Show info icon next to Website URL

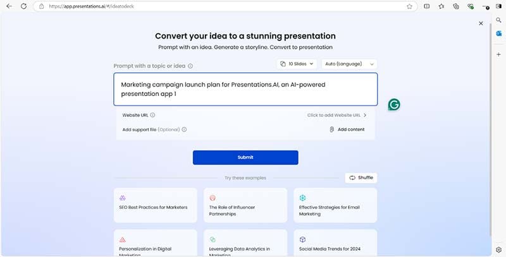tap(152, 115)
